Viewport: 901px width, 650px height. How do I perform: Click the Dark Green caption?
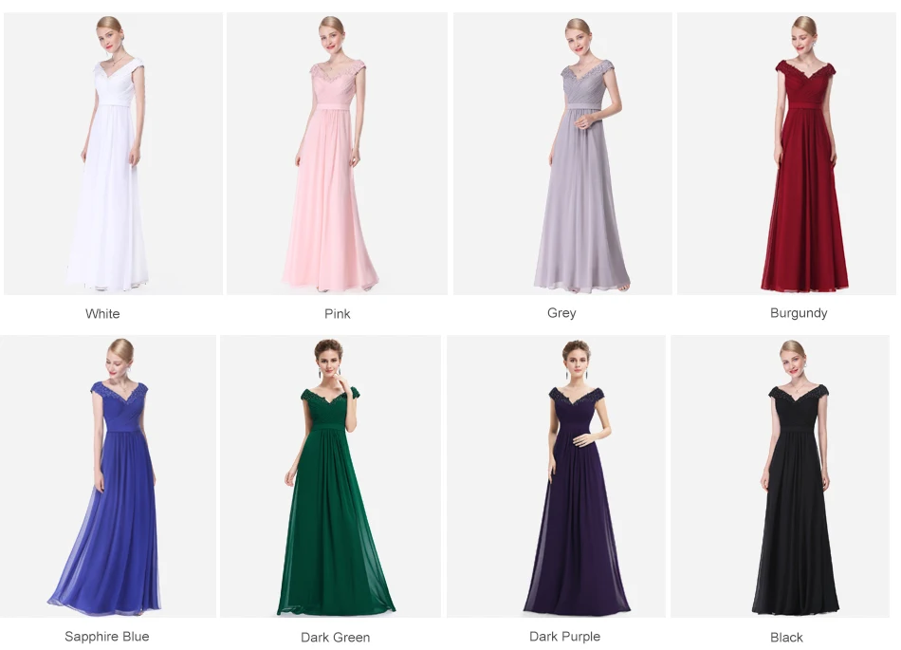336,638
